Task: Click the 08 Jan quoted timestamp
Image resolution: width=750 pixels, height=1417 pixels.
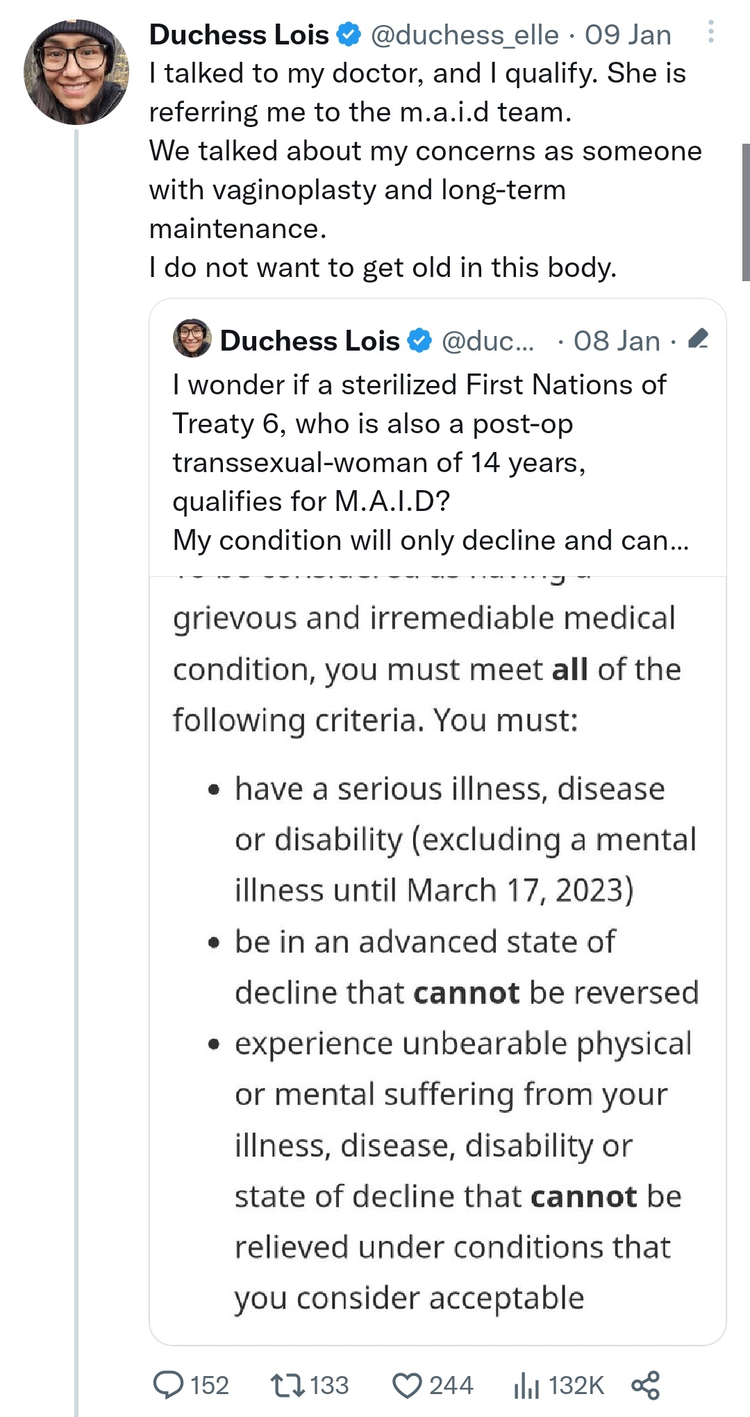Action: coord(617,341)
